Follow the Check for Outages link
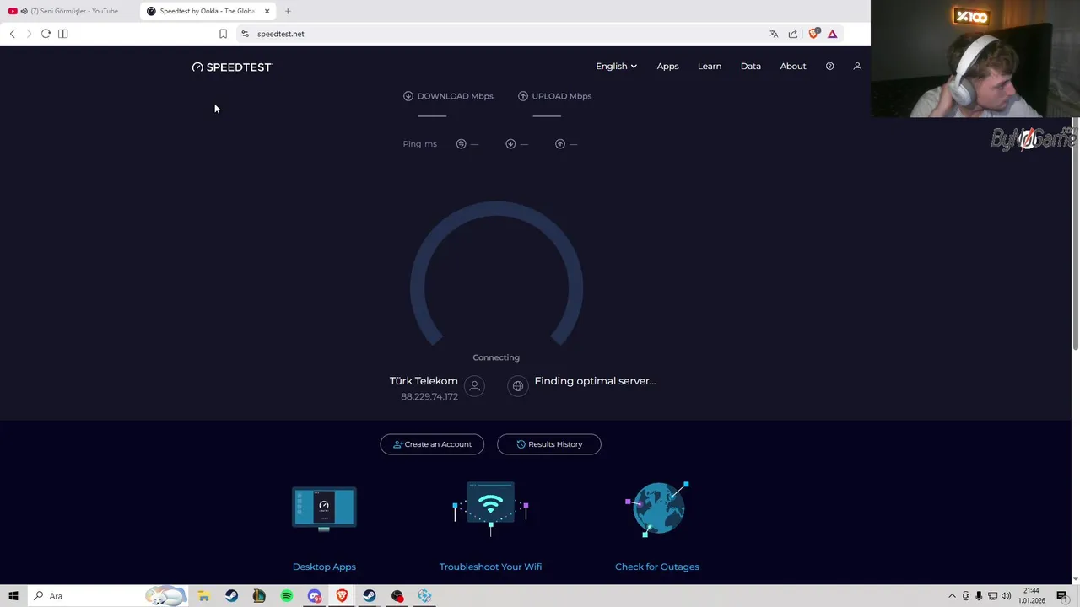Viewport: 1080px width, 607px height. (x=657, y=567)
